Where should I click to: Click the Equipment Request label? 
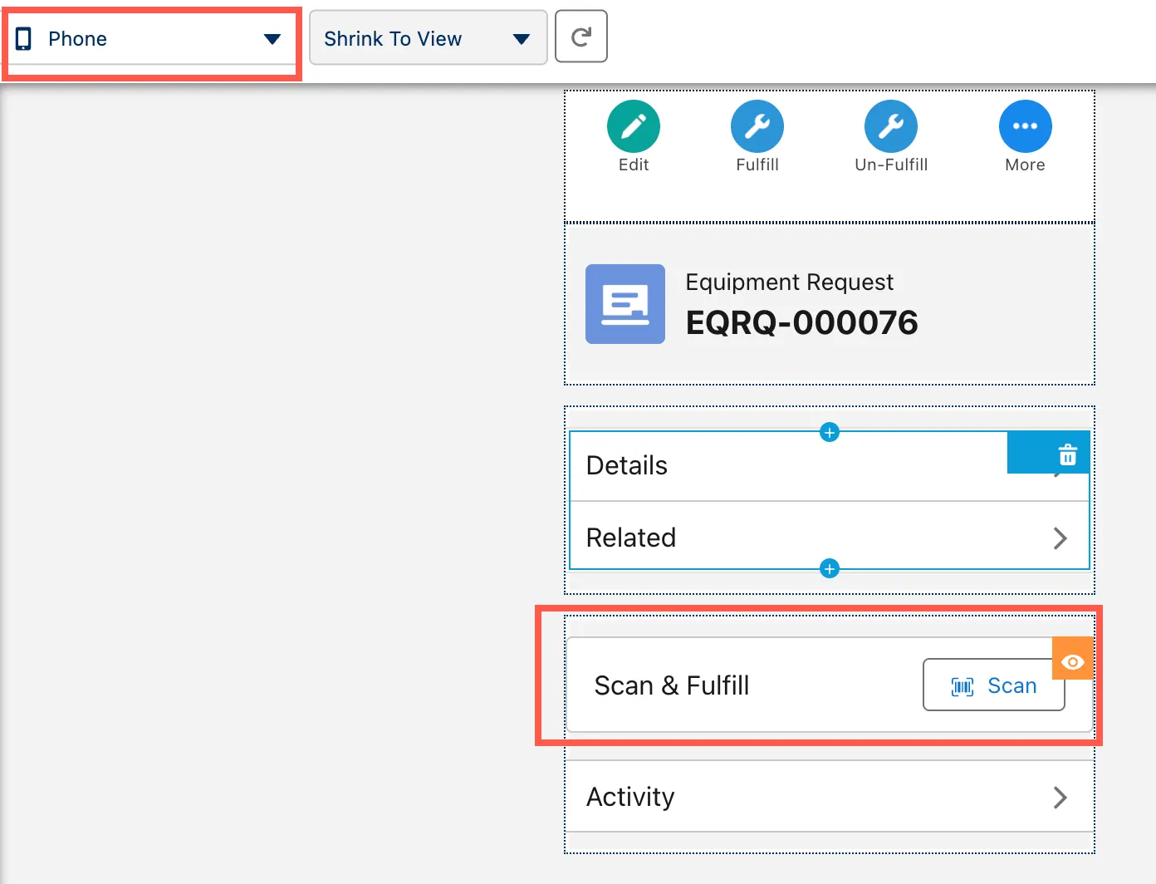pyautogui.click(x=789, y=282)
